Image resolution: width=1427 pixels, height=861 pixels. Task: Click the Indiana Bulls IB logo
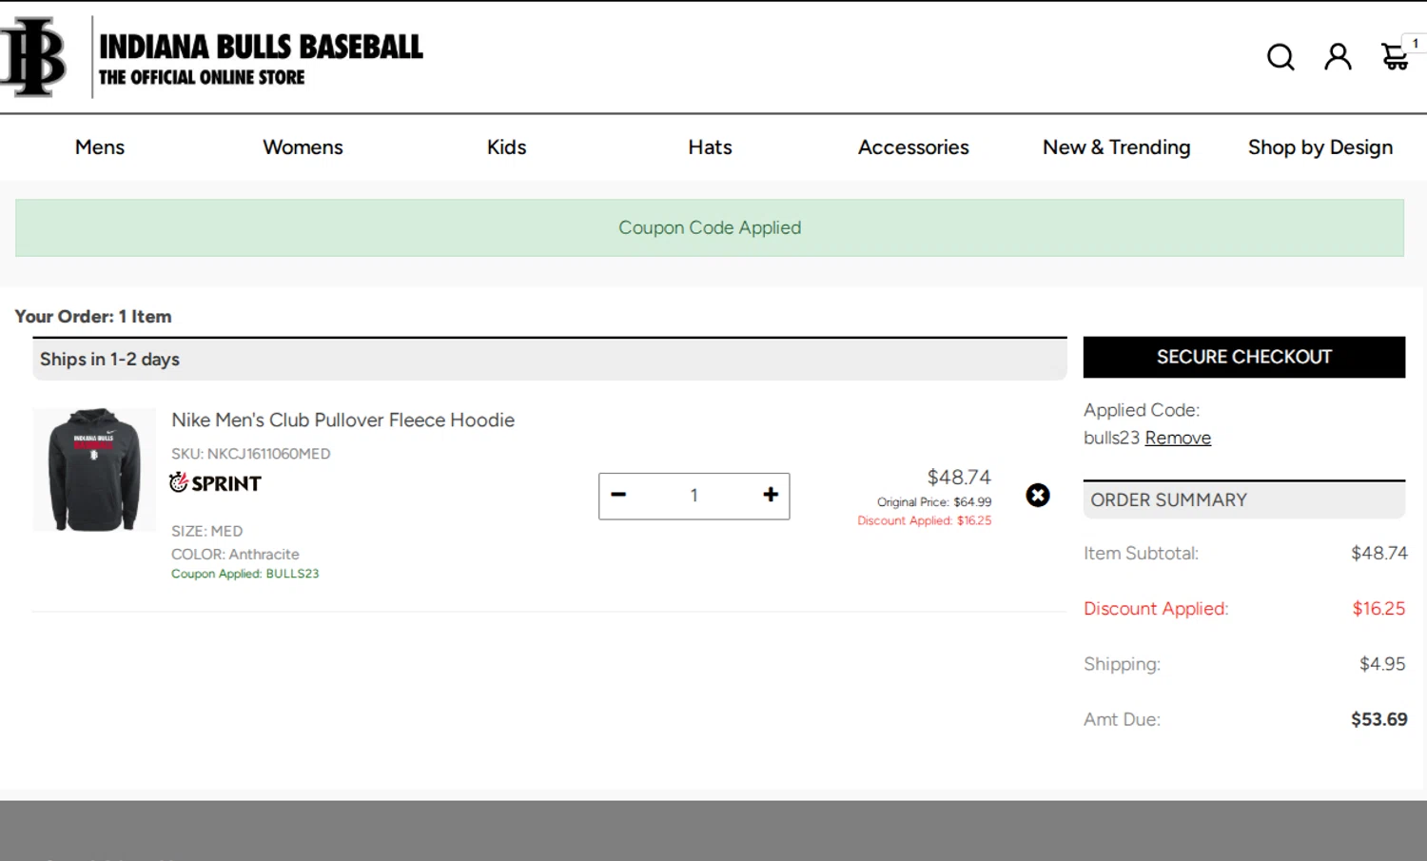point(33,57)
